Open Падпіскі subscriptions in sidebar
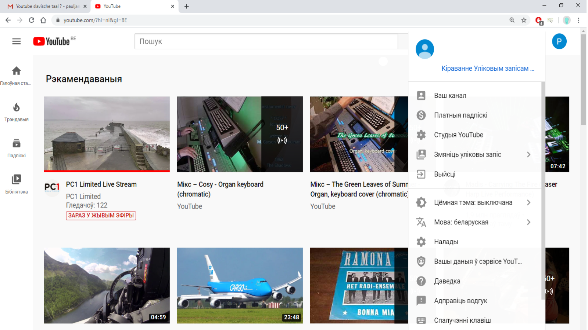Viewport: 588px width, 330px height. pos(17,148)
